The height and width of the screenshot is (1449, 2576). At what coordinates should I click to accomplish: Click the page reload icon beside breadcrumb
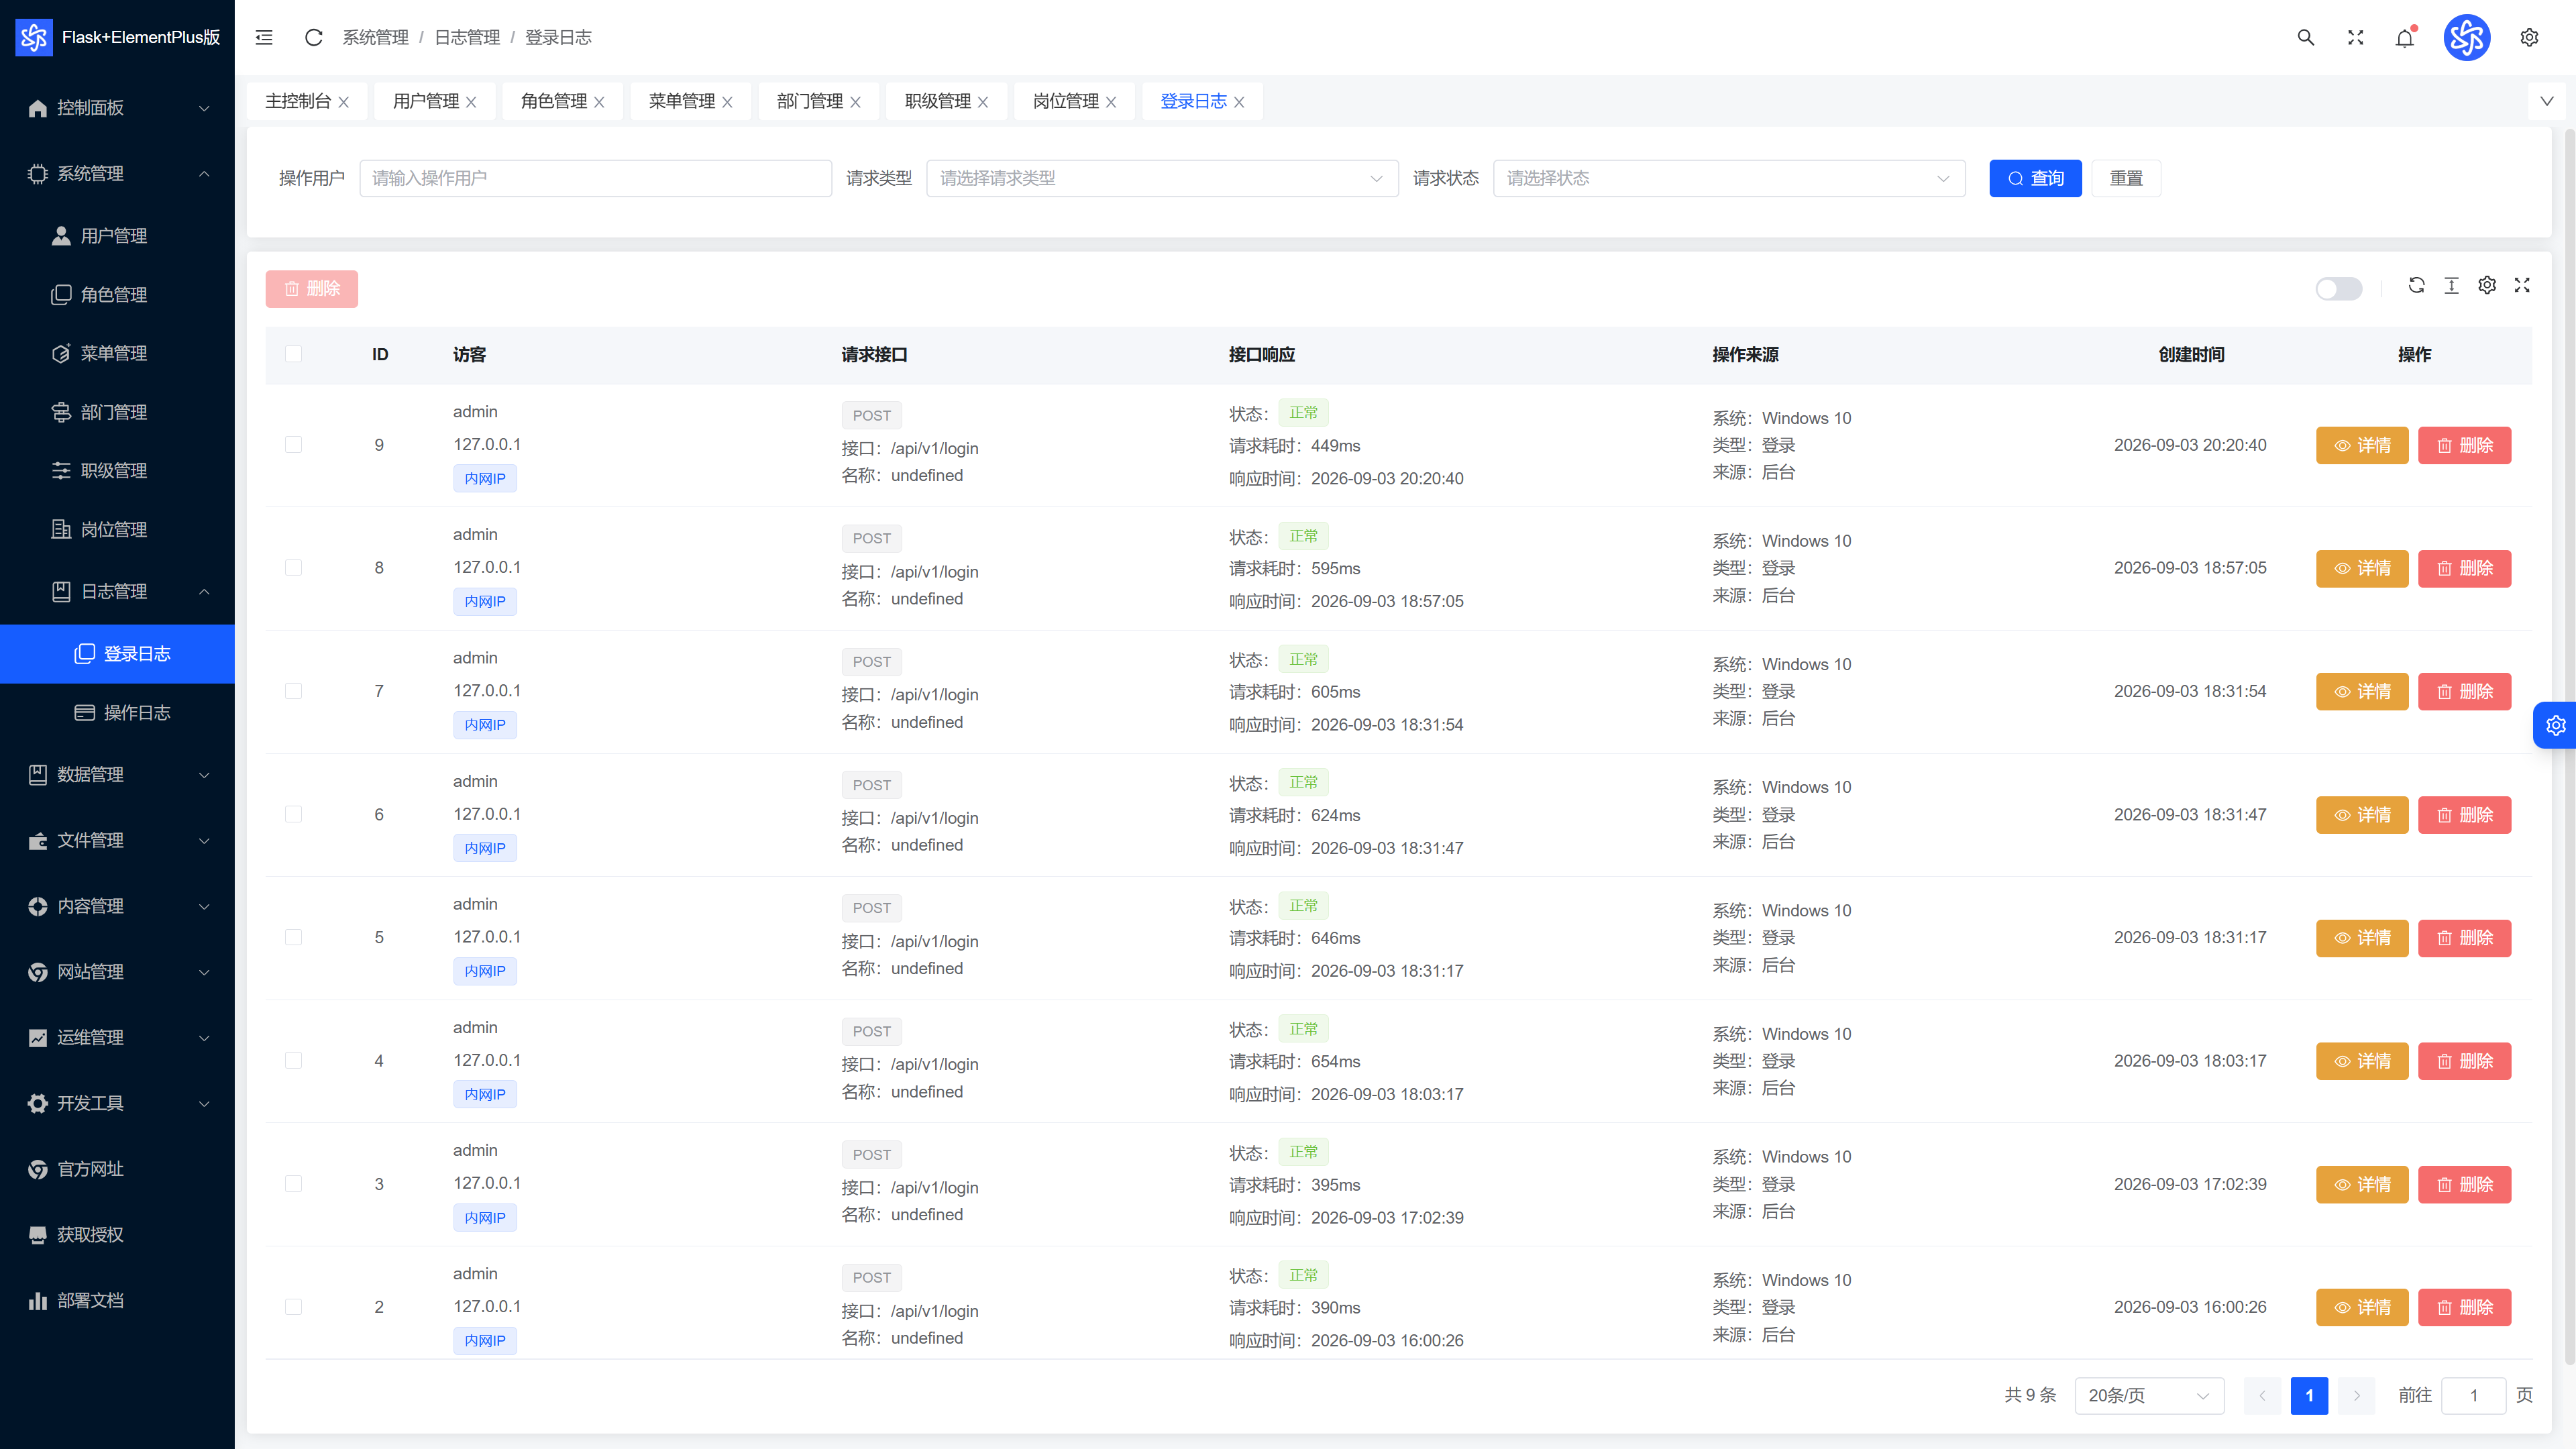(313, 37)
